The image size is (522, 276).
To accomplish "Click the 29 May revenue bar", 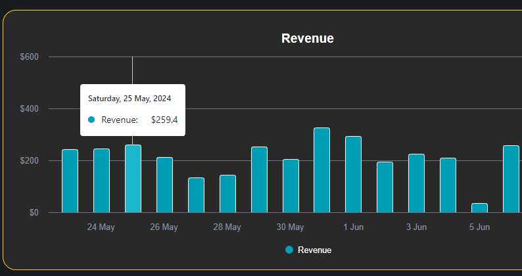I will [259, 180].
